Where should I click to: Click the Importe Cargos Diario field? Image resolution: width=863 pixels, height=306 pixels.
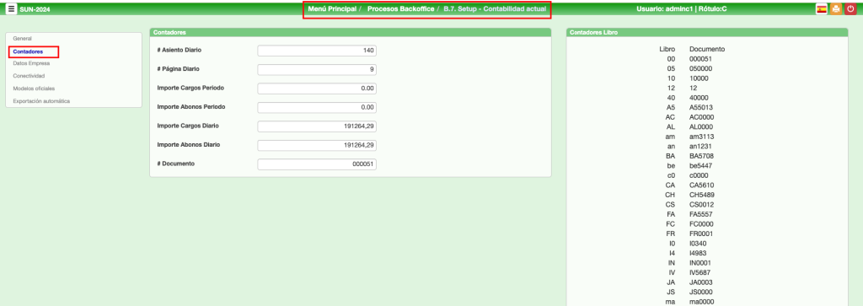tap(317, 126)
